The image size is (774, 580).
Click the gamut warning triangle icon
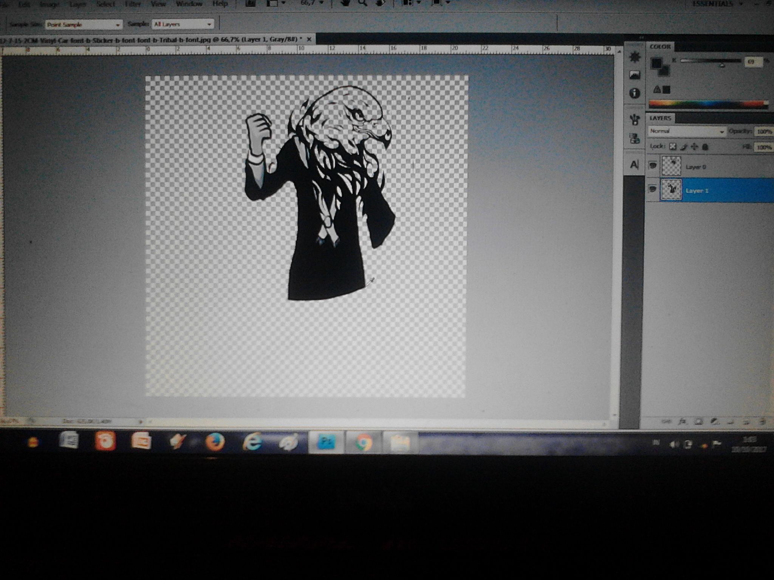click(x=657, y=89)
